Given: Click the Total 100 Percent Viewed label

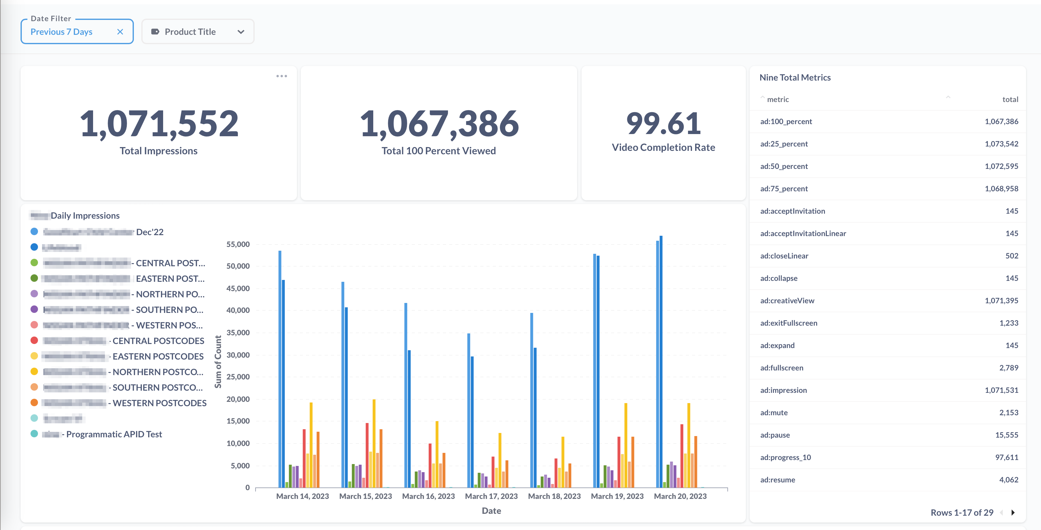Looking at the screenshot, I should pos(438,151).
